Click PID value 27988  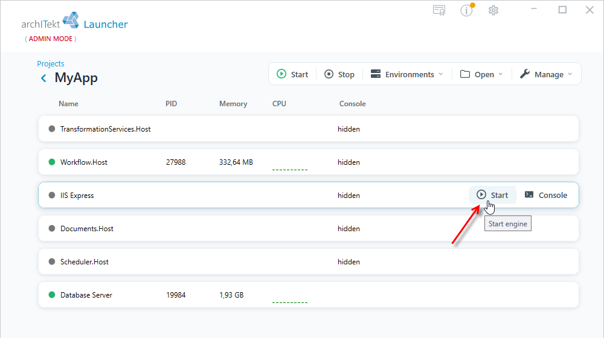point(176,162)
